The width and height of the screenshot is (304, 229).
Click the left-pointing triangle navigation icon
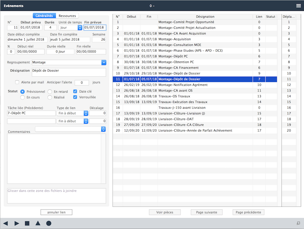coord(6,223)
